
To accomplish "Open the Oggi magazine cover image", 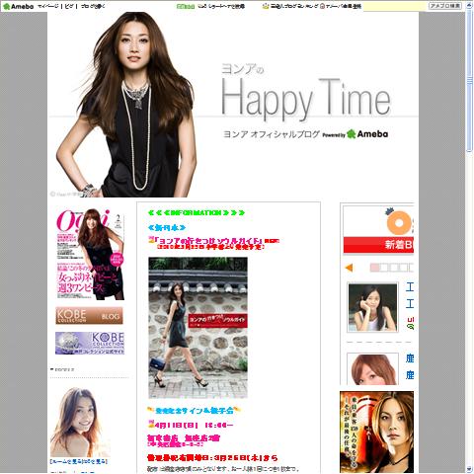I will (x=90, y=254).
